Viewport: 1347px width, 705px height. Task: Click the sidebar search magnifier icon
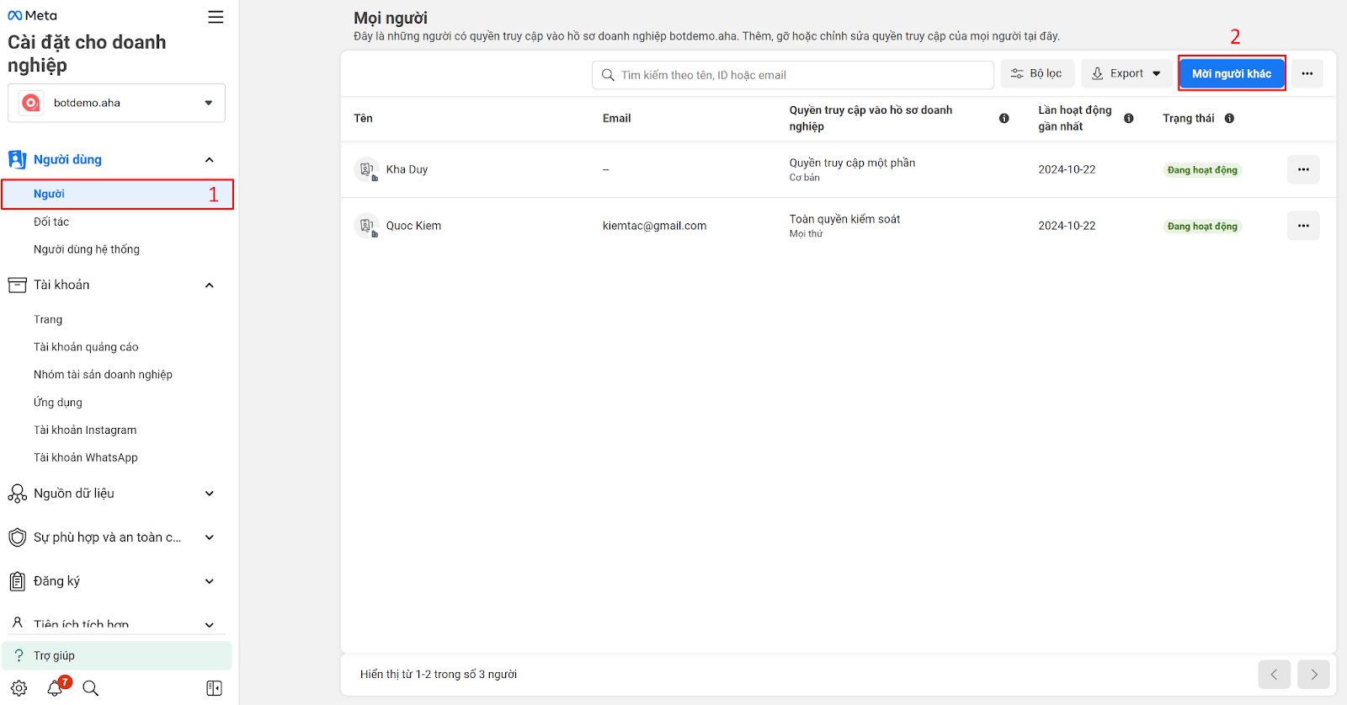[91, 688]
